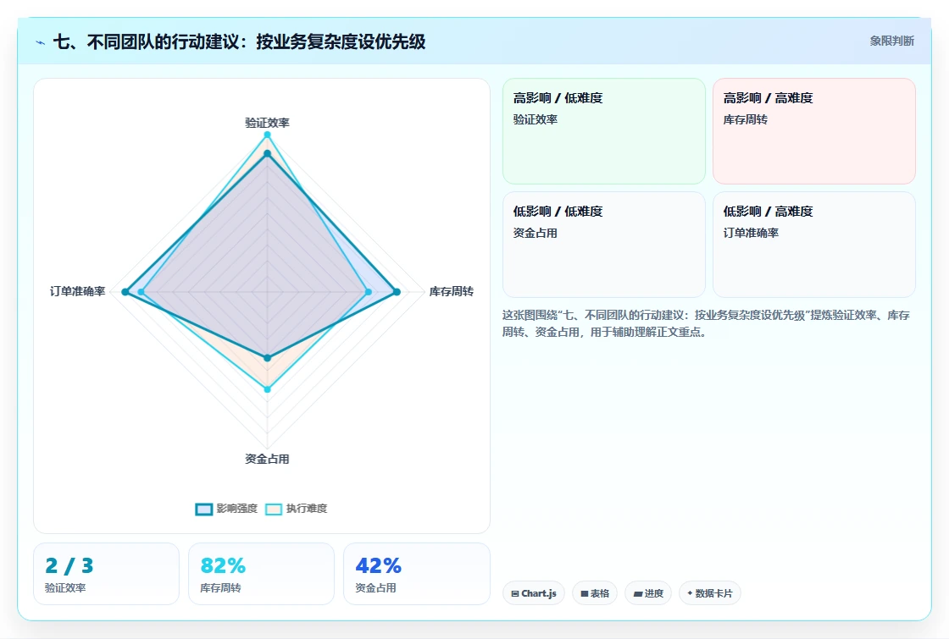Click the 验证效率 caption under 2 / 3
This screenshot has width=949, height=639.
click(65, 587)
